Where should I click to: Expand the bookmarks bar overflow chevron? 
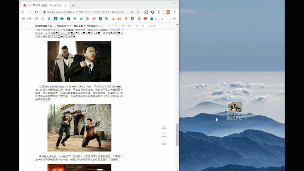pyautogui.click(x=174, y=19)
